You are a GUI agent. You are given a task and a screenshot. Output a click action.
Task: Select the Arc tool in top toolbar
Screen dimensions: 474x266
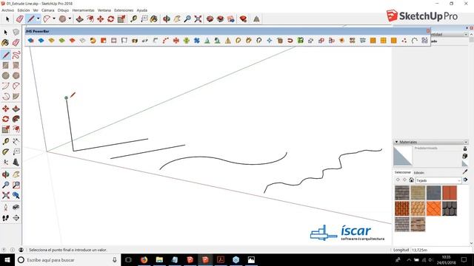[47, 19]
